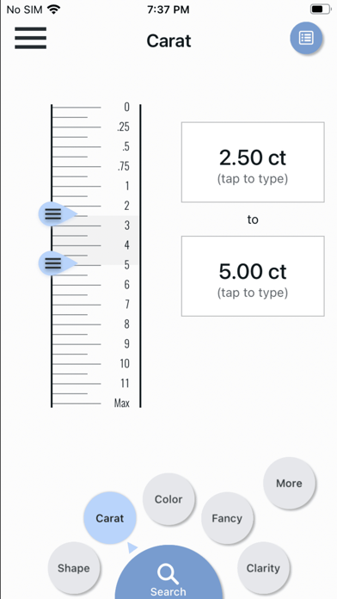Select the upper carat slider handle

[x=58, y=214]
